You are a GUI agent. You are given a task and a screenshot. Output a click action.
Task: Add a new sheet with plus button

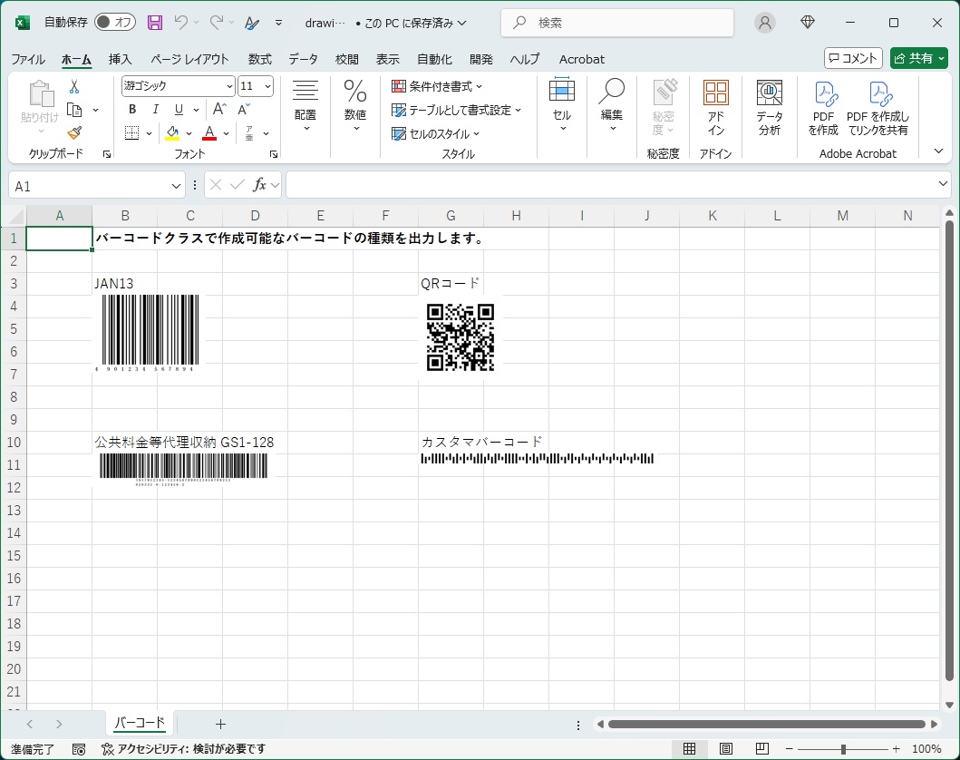220,724
